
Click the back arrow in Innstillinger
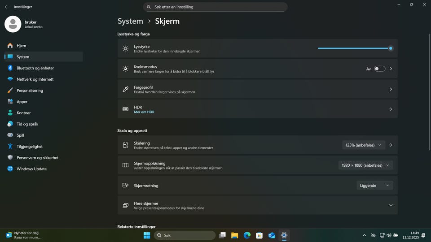[6, 7]
